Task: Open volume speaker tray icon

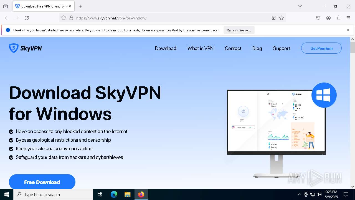Action: click(319, 194)
